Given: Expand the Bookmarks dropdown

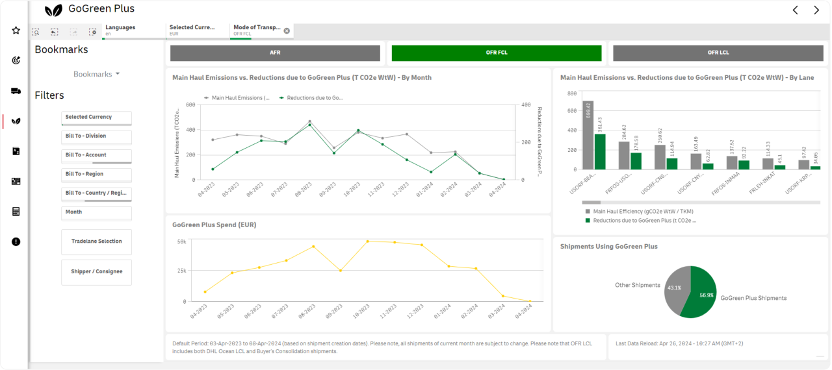Looking at the screenshot, I should point(96,74).
